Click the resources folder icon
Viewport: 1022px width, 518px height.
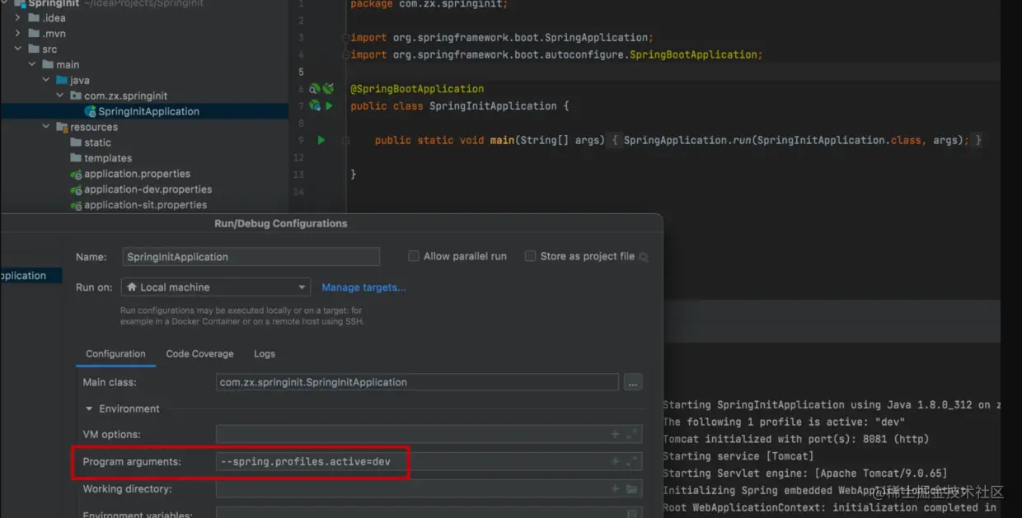tap(62, 128)
